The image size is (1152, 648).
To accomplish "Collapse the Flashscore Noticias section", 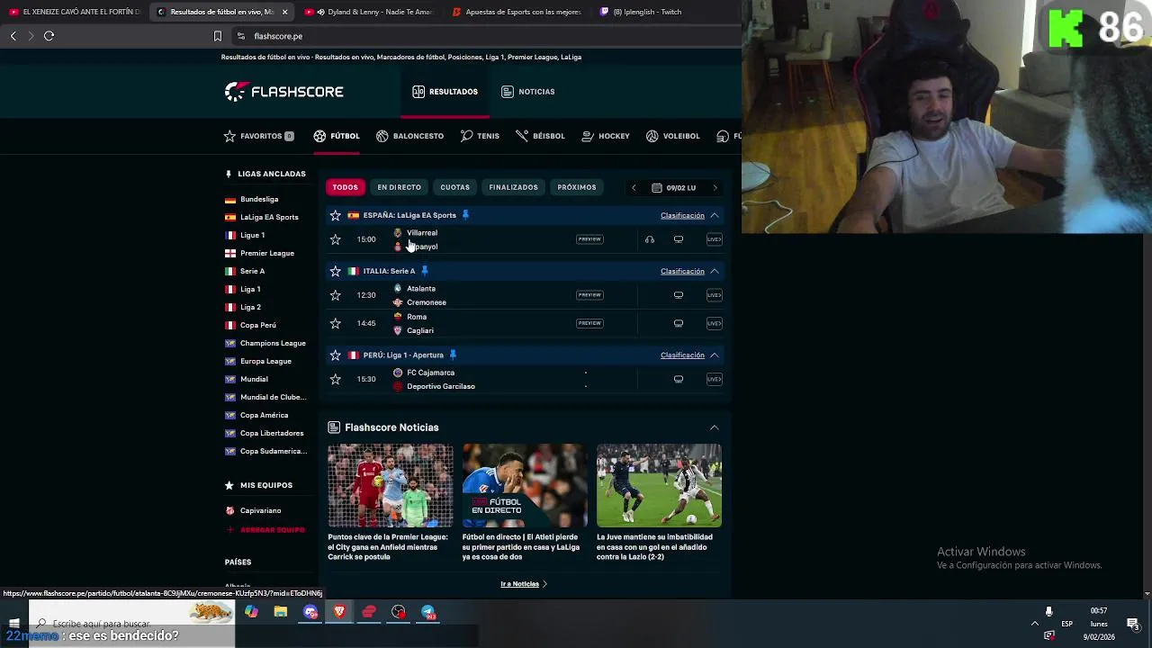I will point(715,427).
